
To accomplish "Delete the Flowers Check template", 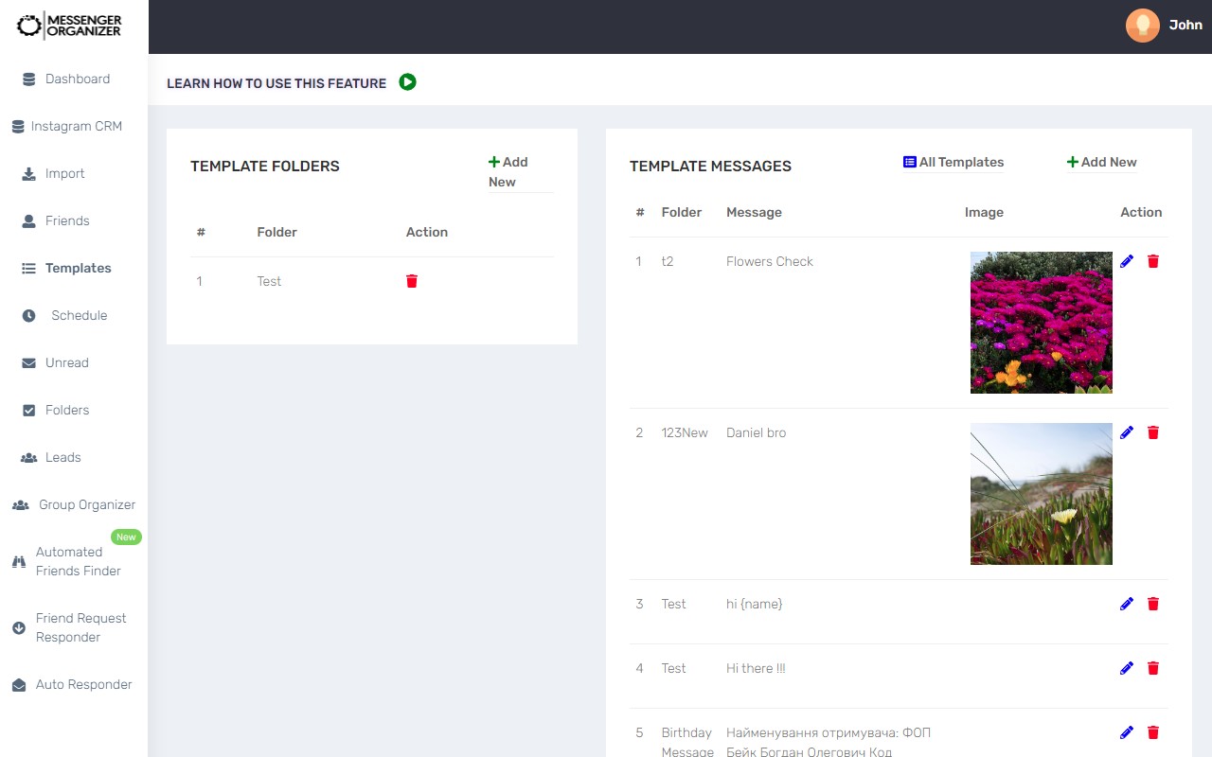I will point(1153,261).
